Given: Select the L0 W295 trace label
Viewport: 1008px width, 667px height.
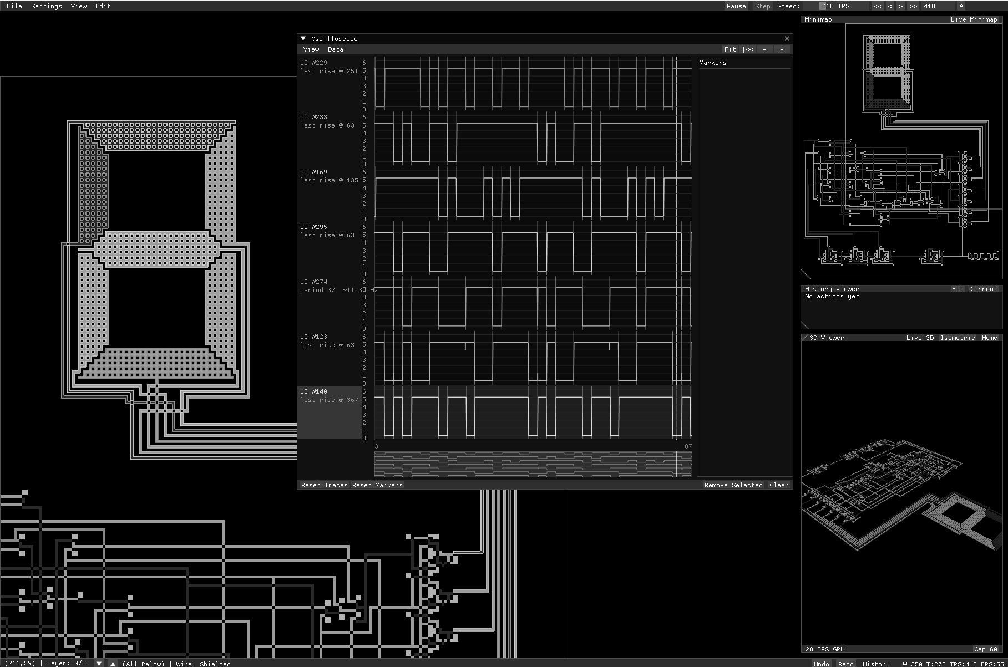Looking at the screenshot, I should (x=313, y=227).
